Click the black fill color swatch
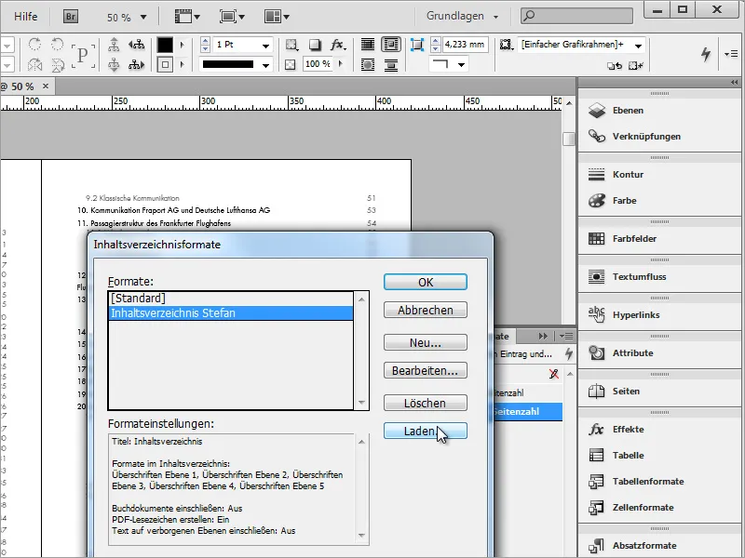Viewport: 745px width, 558px height. click(165, 45)
